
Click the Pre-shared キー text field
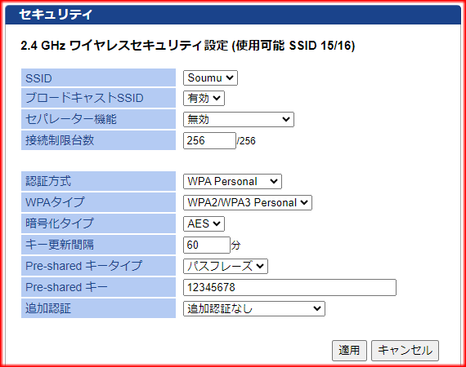pos(289,287)
